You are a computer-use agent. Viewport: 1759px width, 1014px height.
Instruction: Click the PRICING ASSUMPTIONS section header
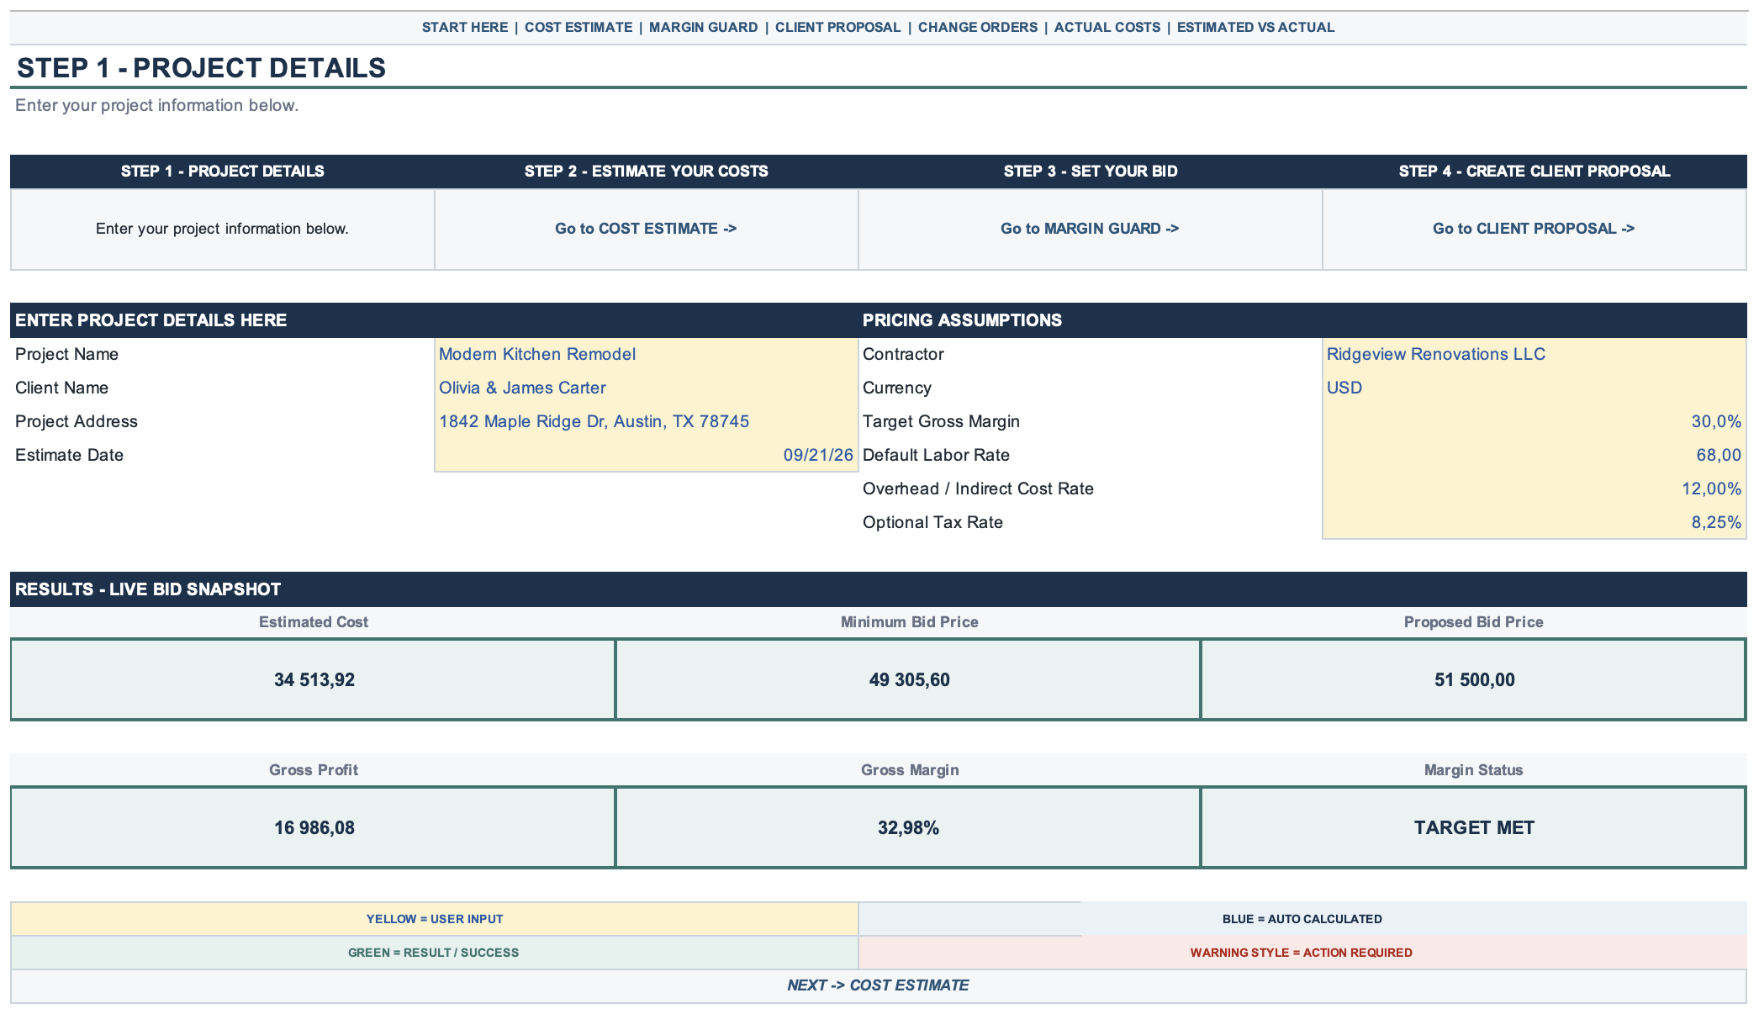[1302, 320]
